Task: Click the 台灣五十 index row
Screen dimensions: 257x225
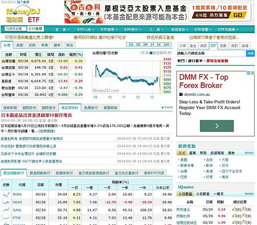Action: point(42,74)
